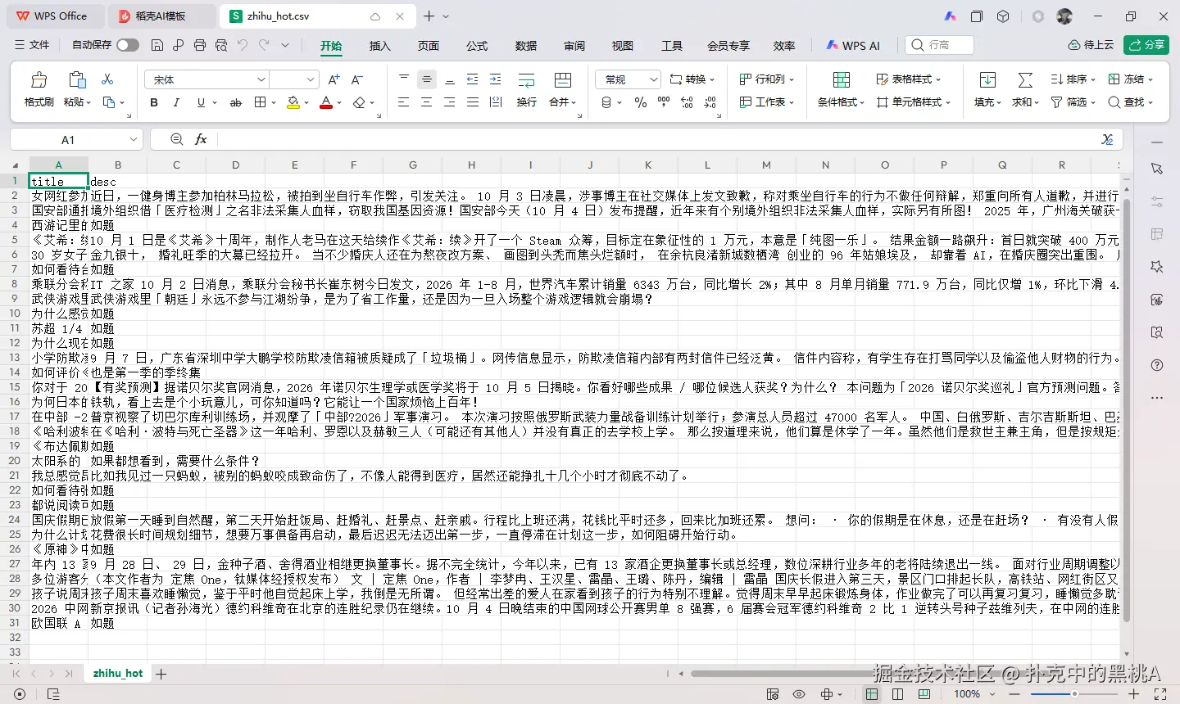This screenshot has width=1180, height=704.
Task: Click the zoom slider in status bar
Action: (x=1073, y=694)
